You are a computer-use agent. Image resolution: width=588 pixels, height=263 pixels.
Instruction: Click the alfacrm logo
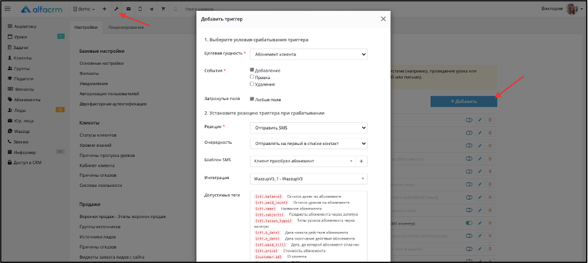43,9
